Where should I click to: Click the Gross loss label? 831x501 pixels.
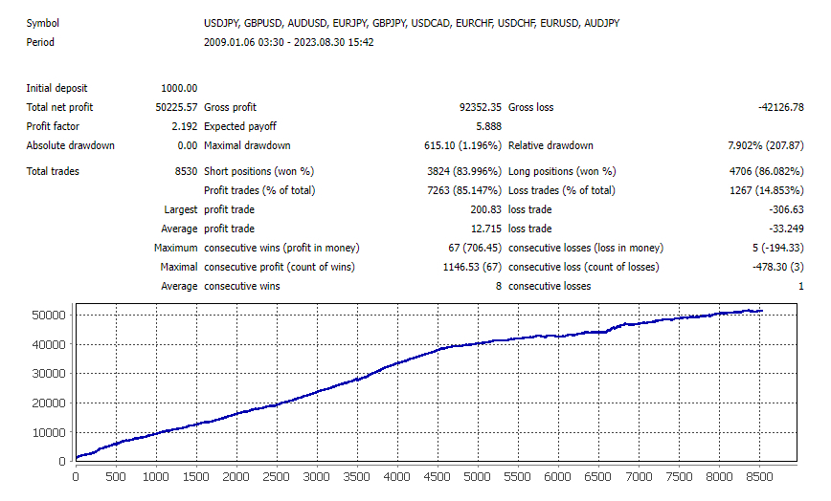click(531, 107)
